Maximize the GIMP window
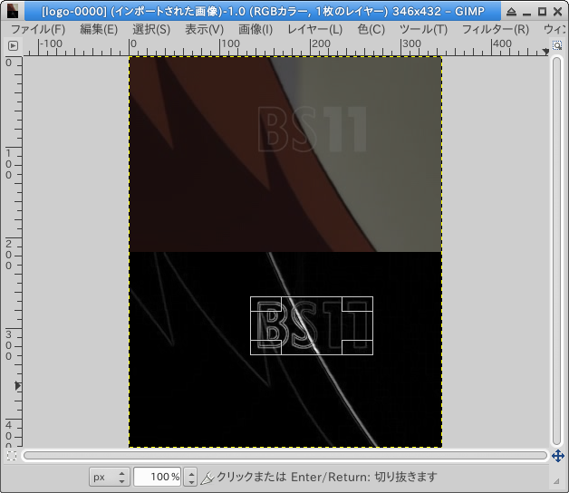The width and height of the screenshot is (569, 493). click(542, 12)
